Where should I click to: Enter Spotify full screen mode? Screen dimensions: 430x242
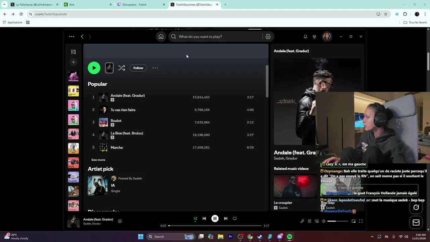pos(361,221)
